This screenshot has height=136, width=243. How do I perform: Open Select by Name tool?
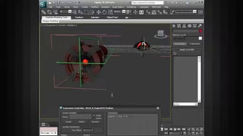80,12
